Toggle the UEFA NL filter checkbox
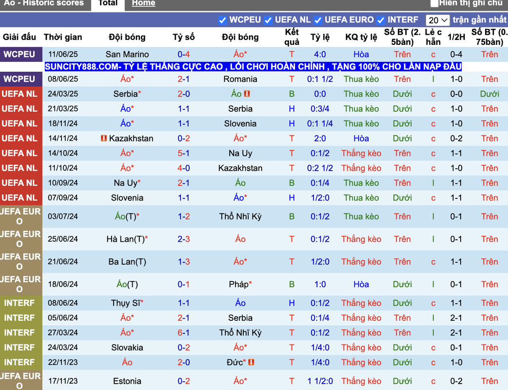508x390 pixels. (268, 20)
